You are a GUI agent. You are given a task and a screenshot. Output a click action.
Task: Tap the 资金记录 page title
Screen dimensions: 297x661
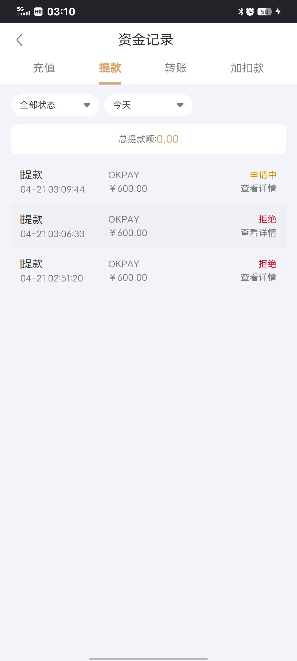[146, 40]
